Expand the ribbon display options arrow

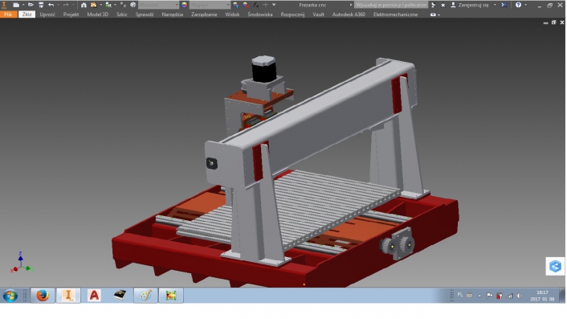pyautogui.click(x=439, y=14)
